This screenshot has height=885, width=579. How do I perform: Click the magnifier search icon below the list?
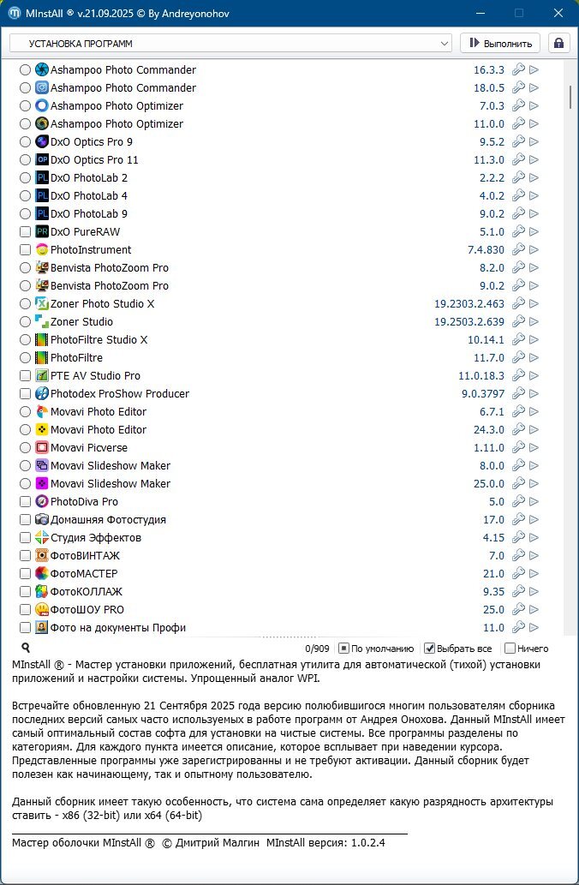pyautogui.click(x=26, y=649)
